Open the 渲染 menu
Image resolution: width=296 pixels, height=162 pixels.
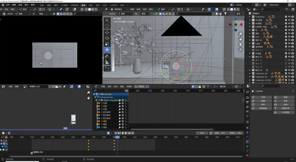coord(20,5)
